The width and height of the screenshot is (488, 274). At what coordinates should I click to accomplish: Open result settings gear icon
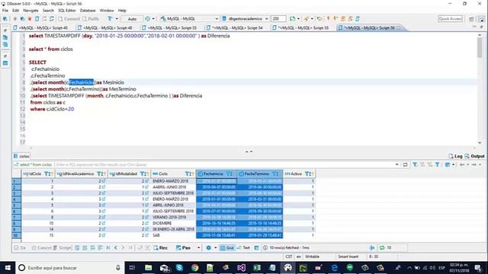point(208,248)
